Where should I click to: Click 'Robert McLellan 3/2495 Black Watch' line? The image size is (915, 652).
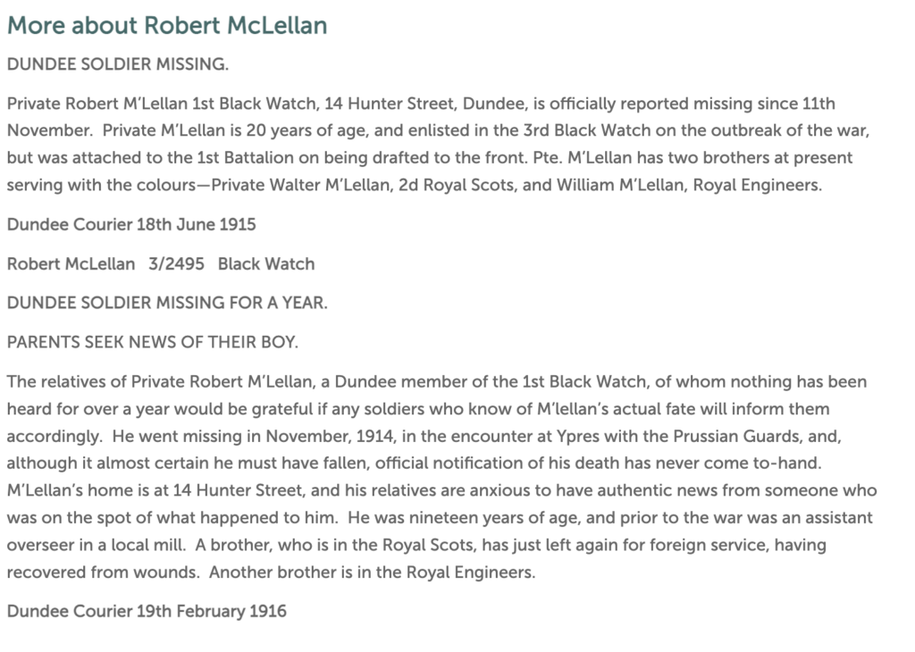pos(161,263)
